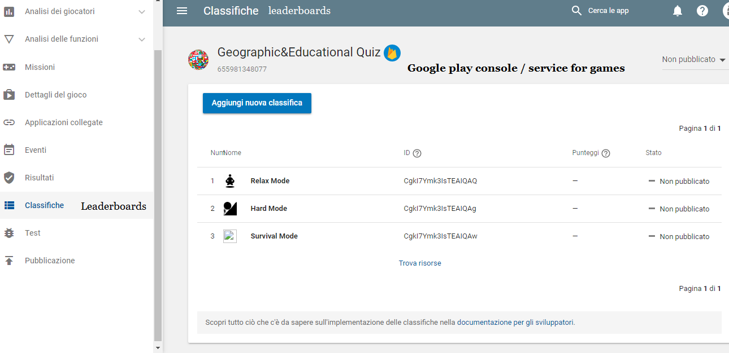Click the Punteggi column header

click(585, 153)
